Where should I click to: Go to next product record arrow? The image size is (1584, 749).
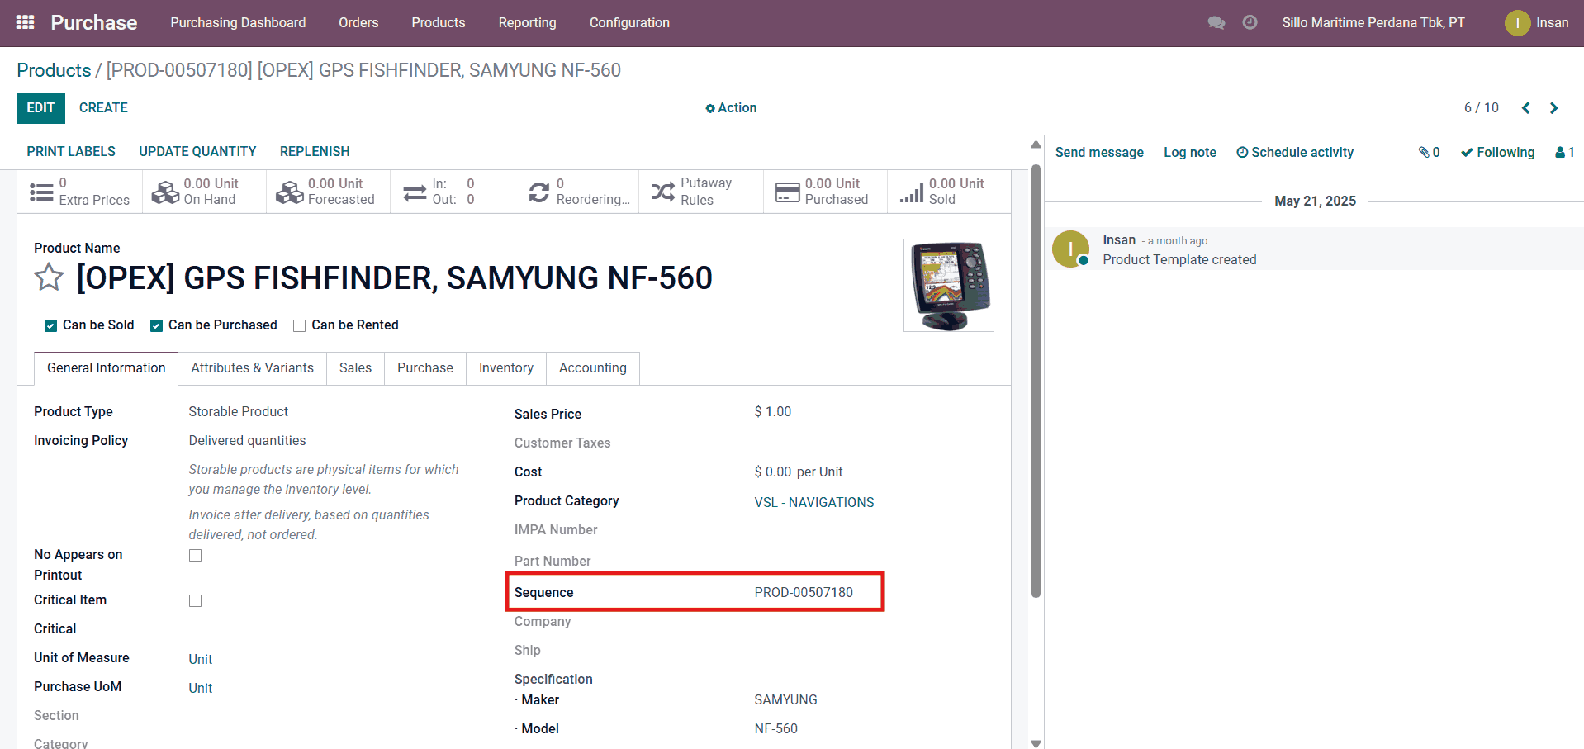[x=1553, y=108]
